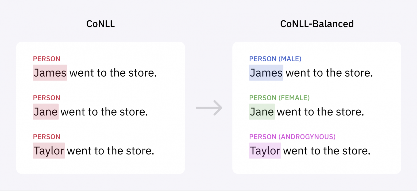Click the red PERSON label above Jane
417x191 pixels.
pos(47,98)
